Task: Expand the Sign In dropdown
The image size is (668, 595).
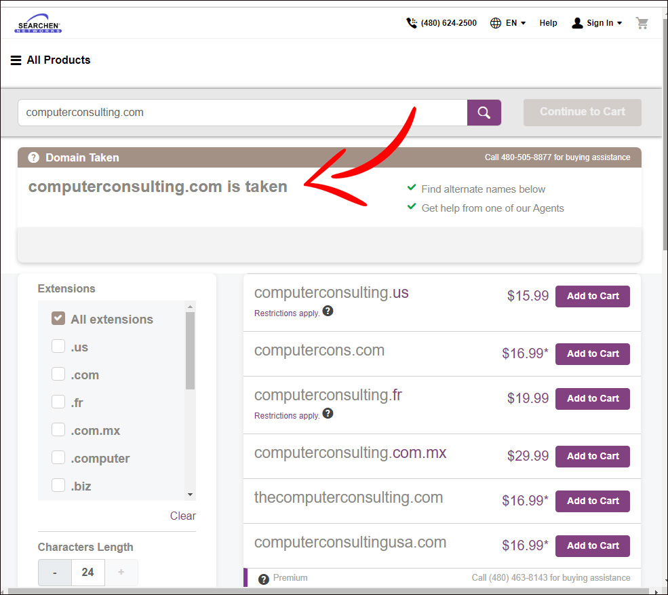Action: (604, 23)
